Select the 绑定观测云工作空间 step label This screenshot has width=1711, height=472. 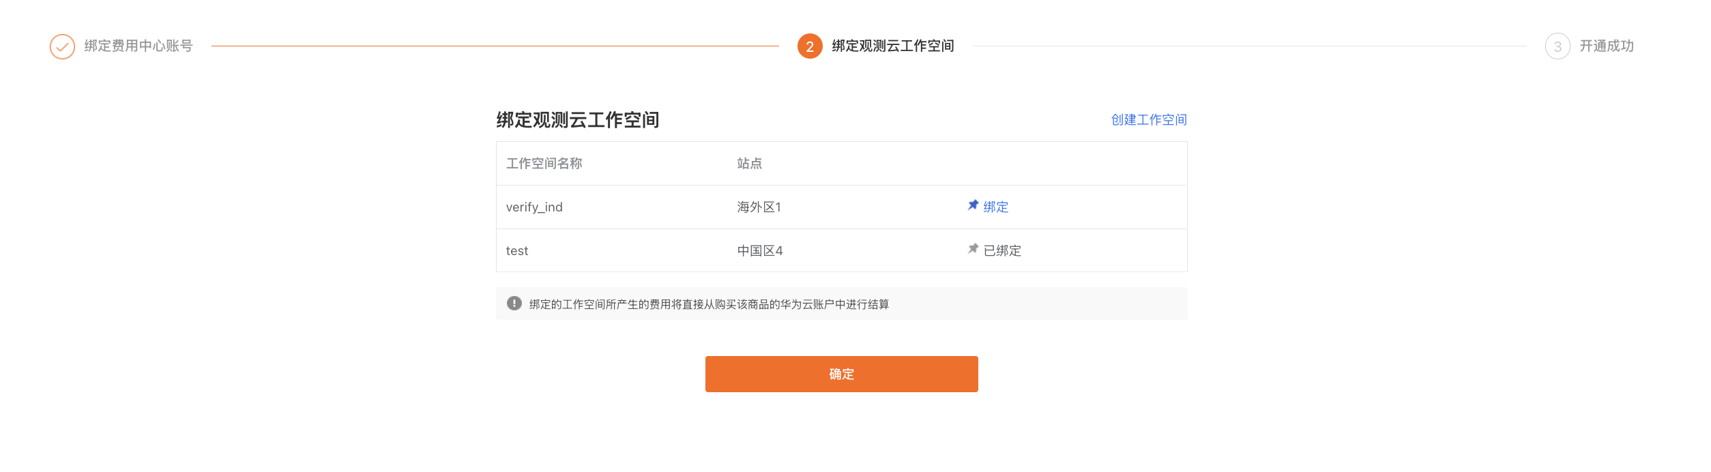[892, 46]
